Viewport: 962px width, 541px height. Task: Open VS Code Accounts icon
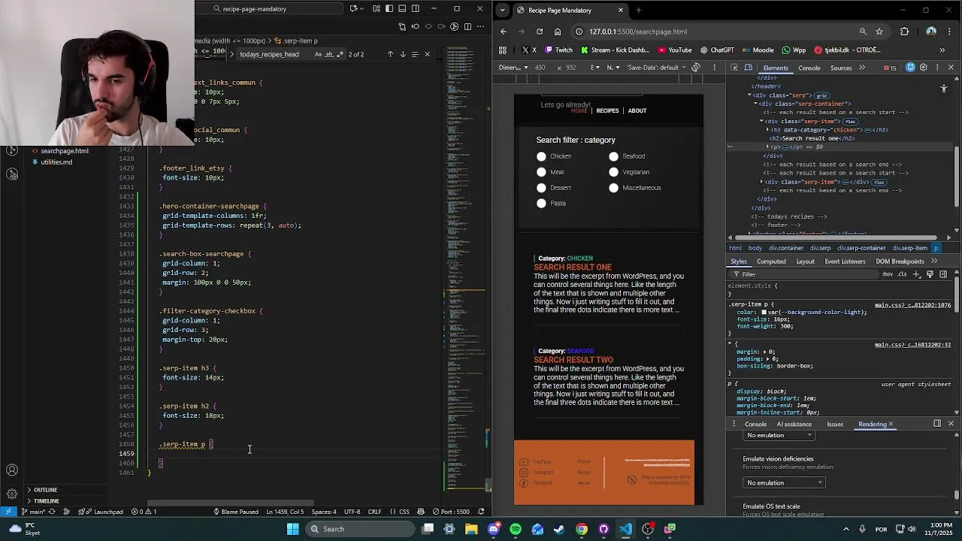tap(12, 470)
